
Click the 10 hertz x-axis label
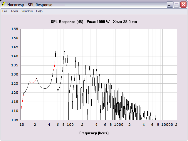[x=22, y=125]
